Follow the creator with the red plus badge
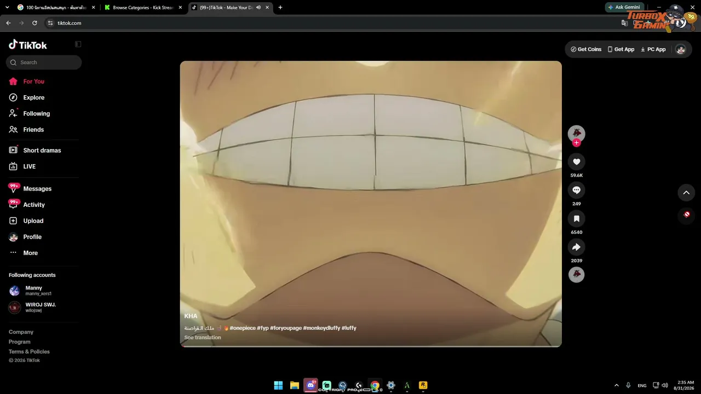The width and height of the screenshot is (701, 394). [576, 143]
